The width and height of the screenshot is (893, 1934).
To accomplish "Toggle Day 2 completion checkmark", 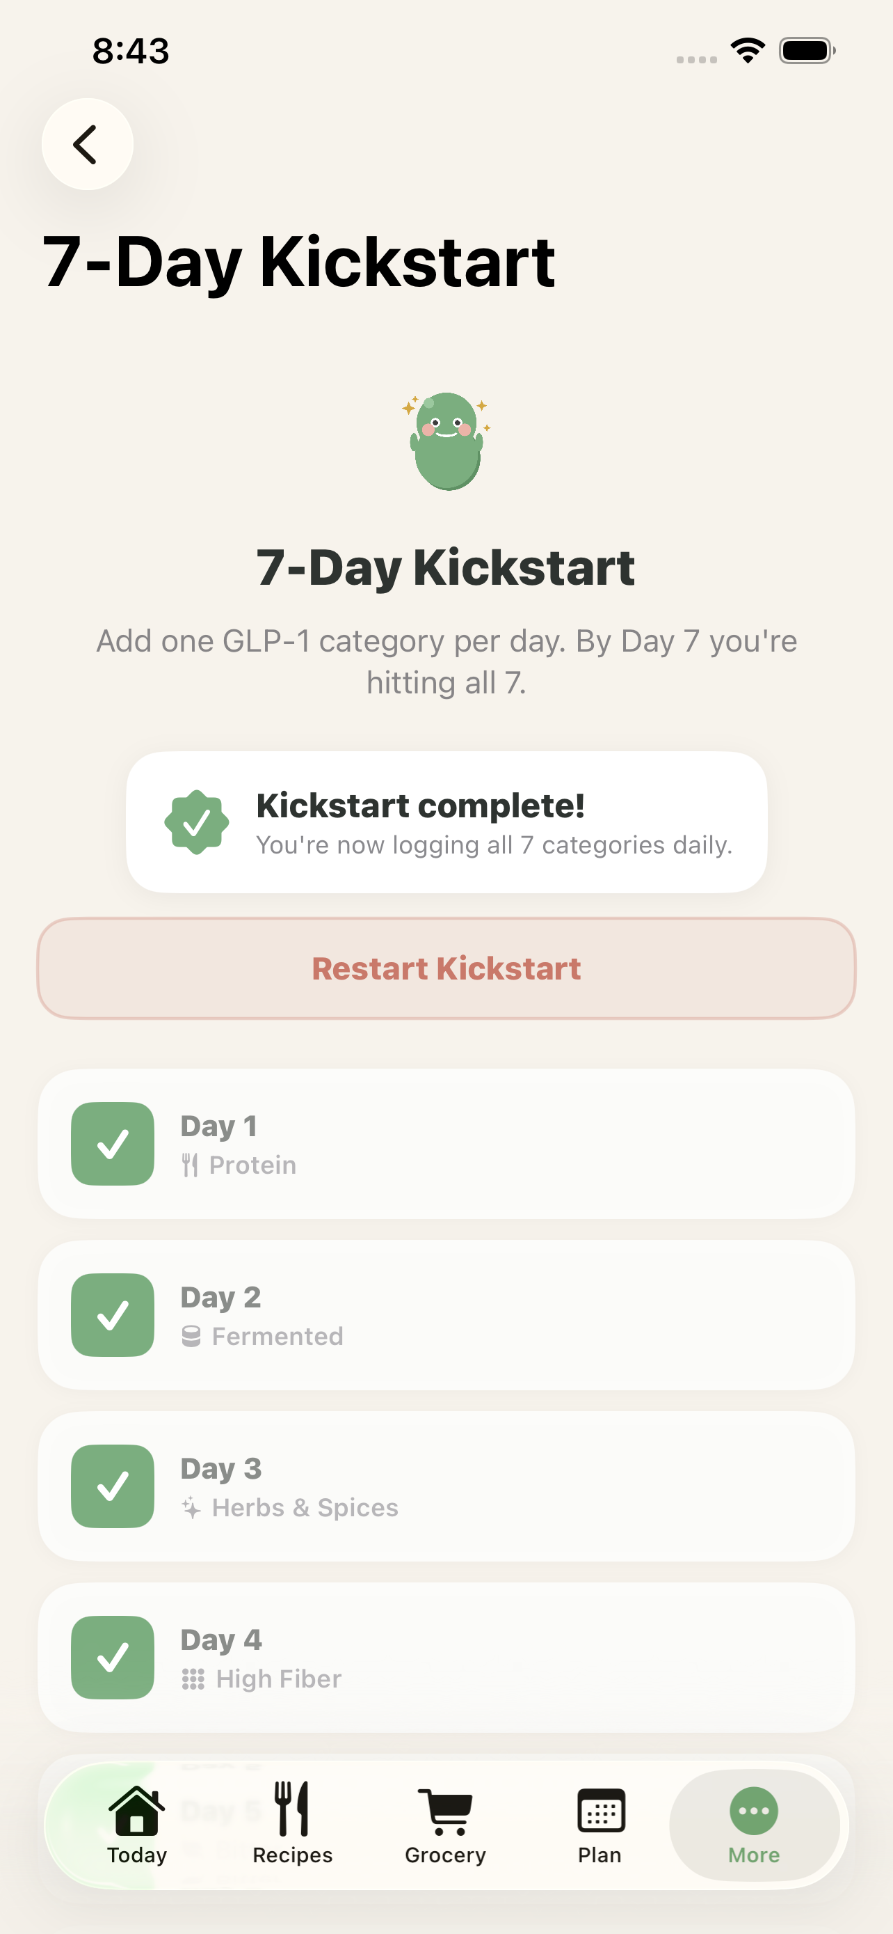I will pyautogui.click(x=112, y=1314).
